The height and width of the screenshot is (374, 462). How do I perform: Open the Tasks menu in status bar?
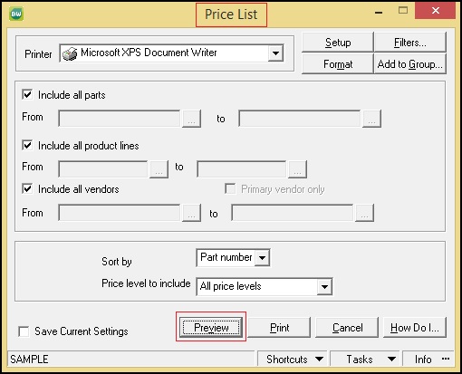366,360
